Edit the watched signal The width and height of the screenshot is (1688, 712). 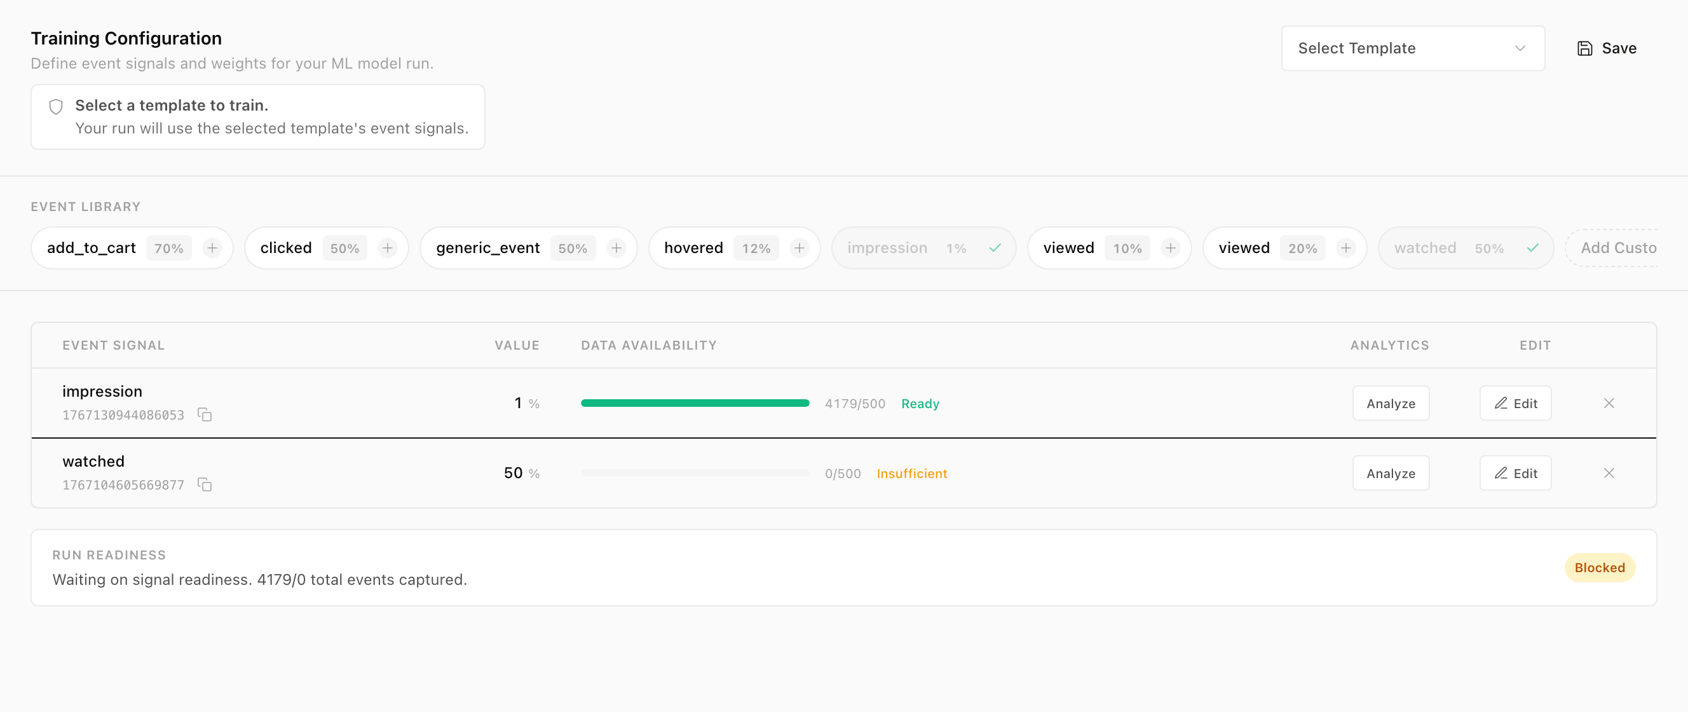pyautogui.click(x=1515, y=474)
